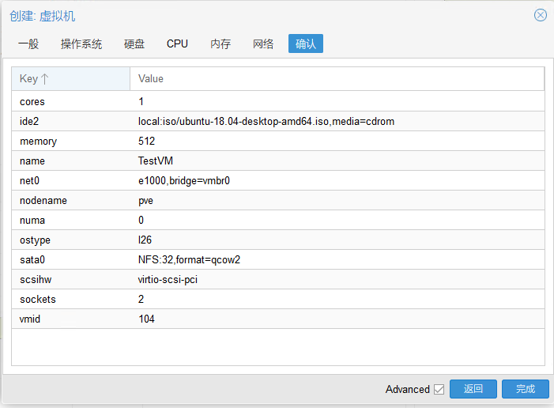Select the ide2 ISO row
Viewport: 554px width, 408px height.
tap(277, 121)
